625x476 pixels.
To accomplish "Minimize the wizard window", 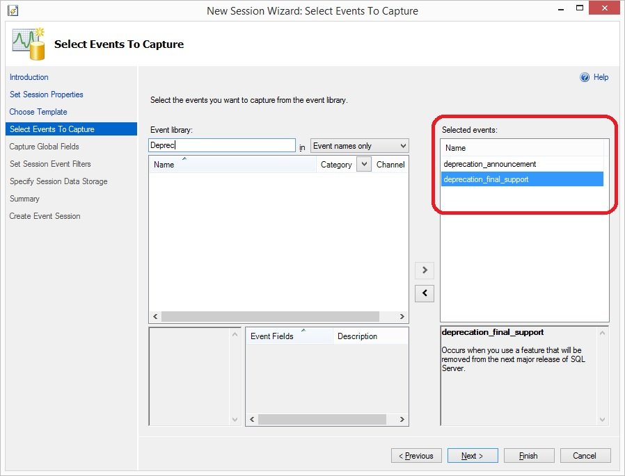I will [561, 9].
